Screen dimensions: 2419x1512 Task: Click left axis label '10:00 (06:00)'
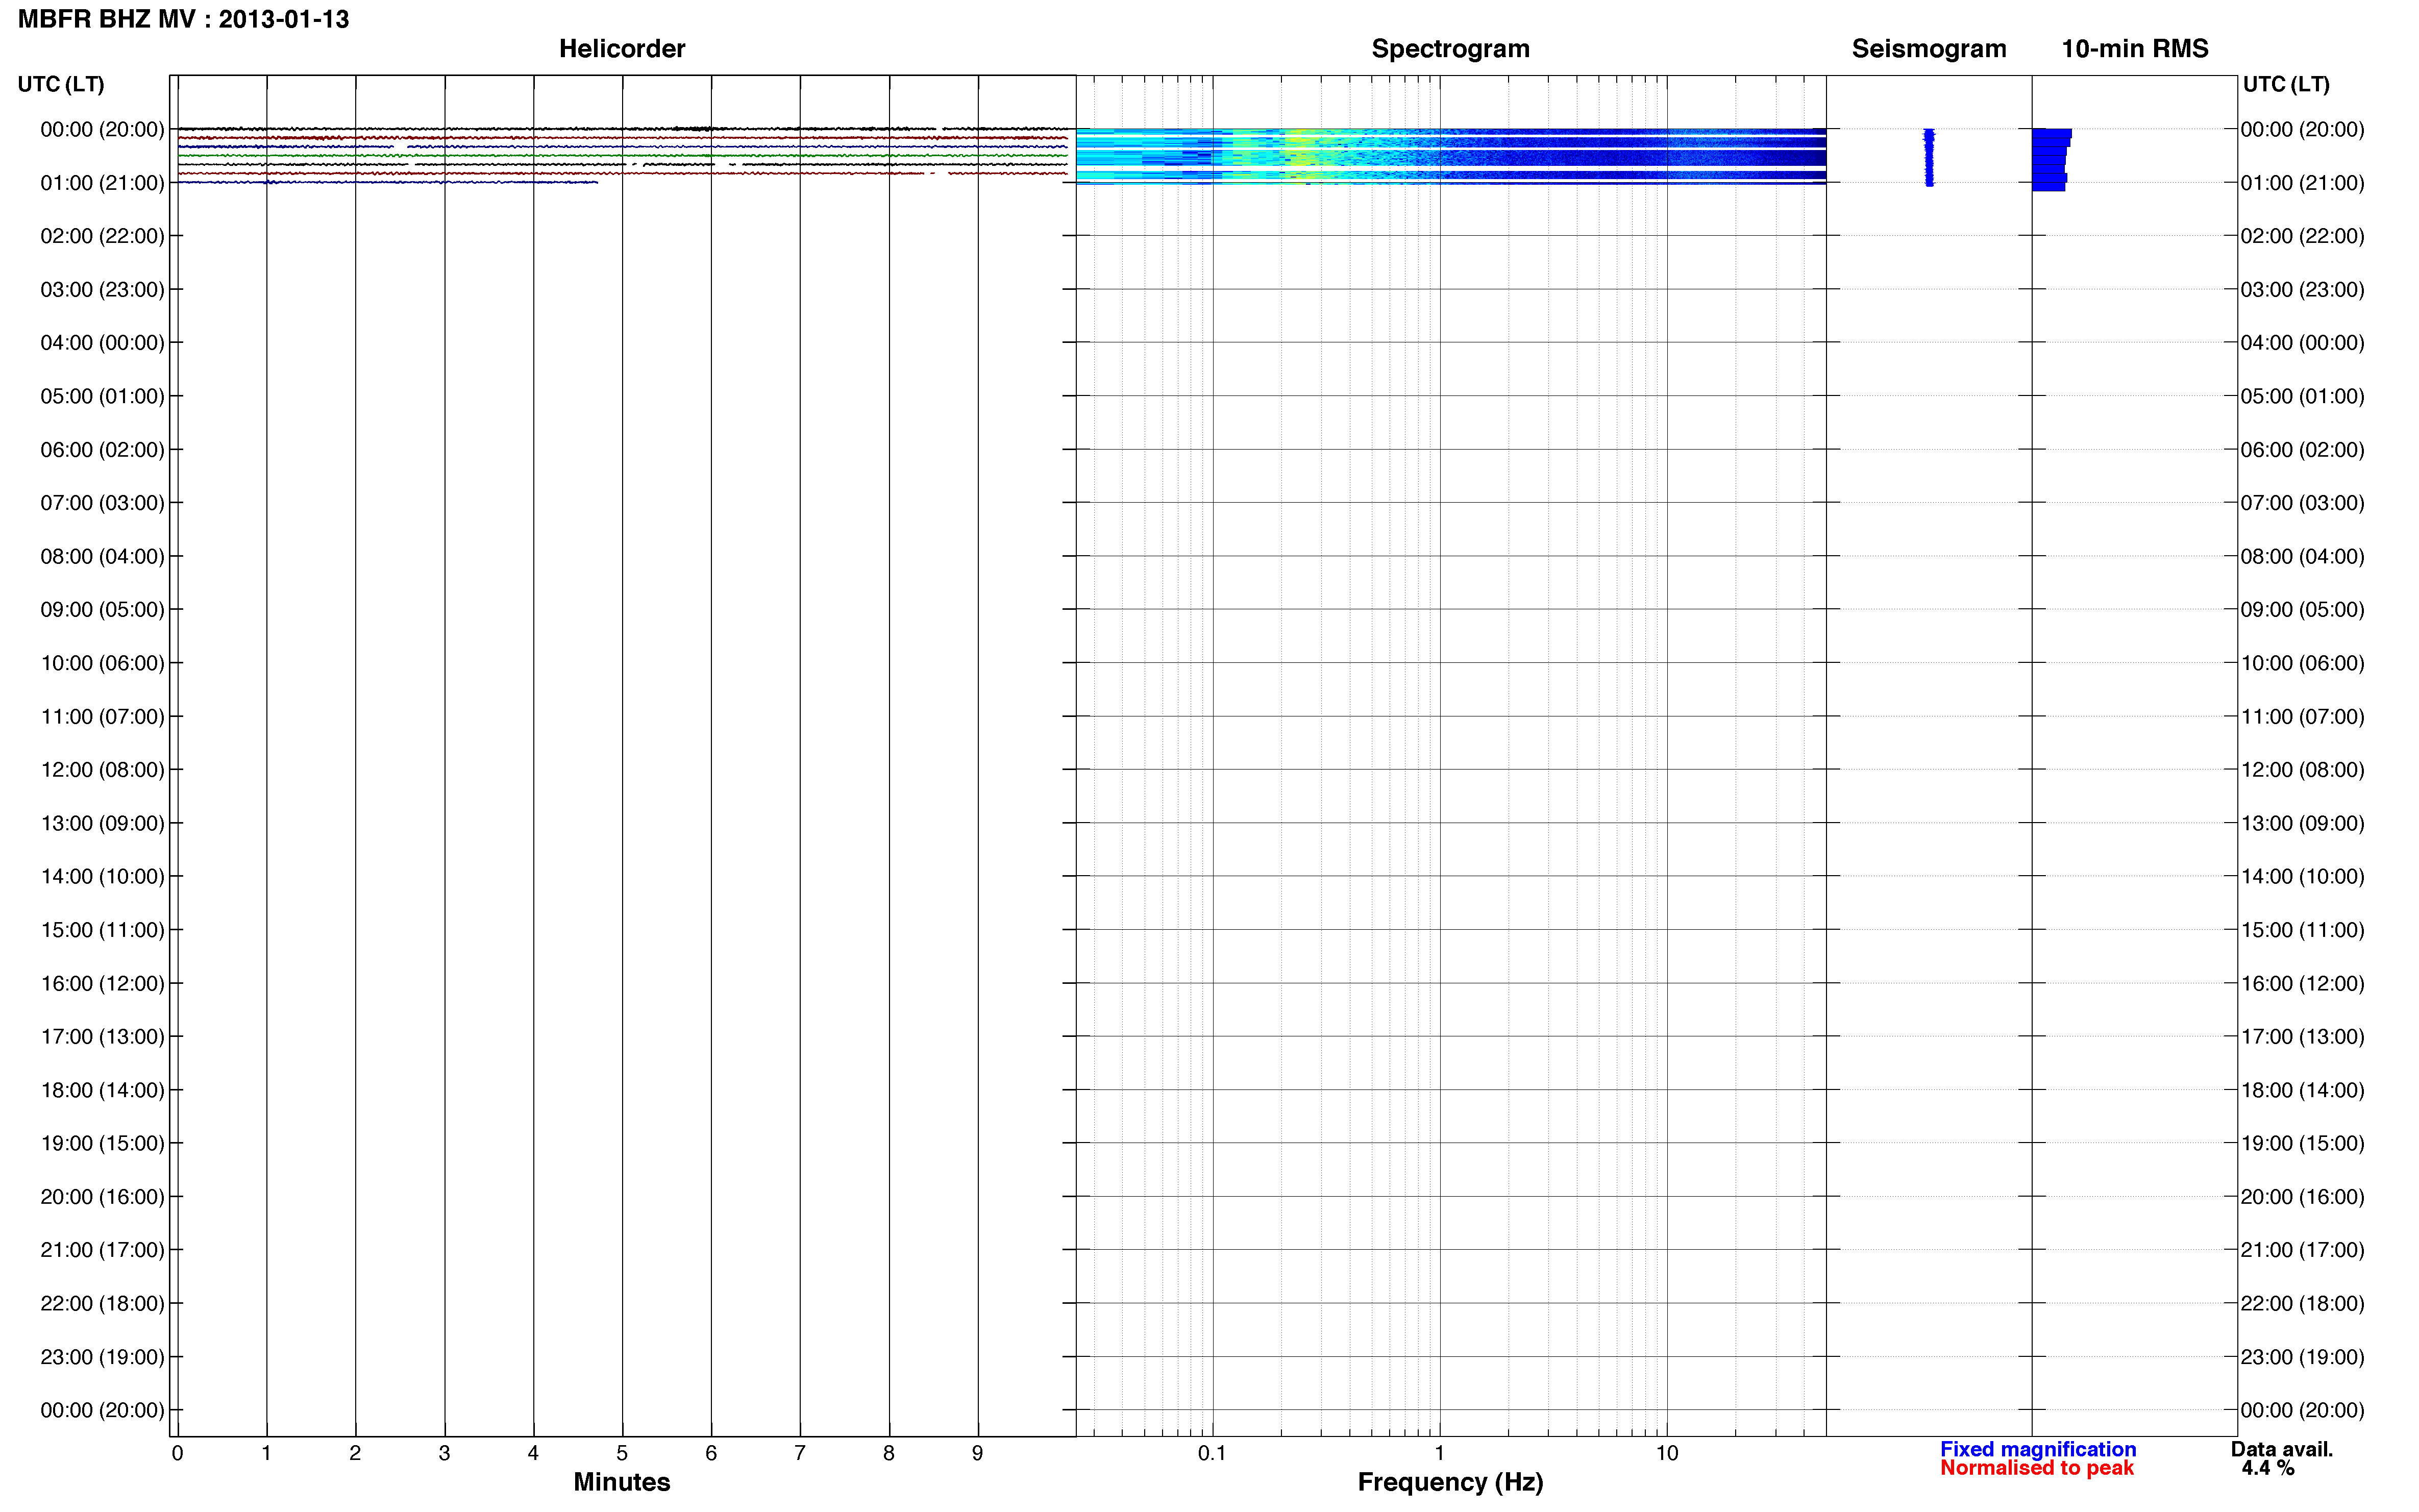point(102,663)
